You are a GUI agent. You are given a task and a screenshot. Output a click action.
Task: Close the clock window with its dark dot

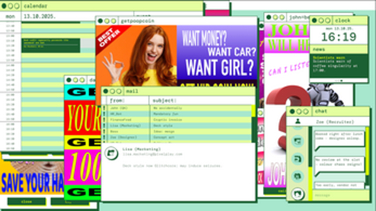point(315,21)
